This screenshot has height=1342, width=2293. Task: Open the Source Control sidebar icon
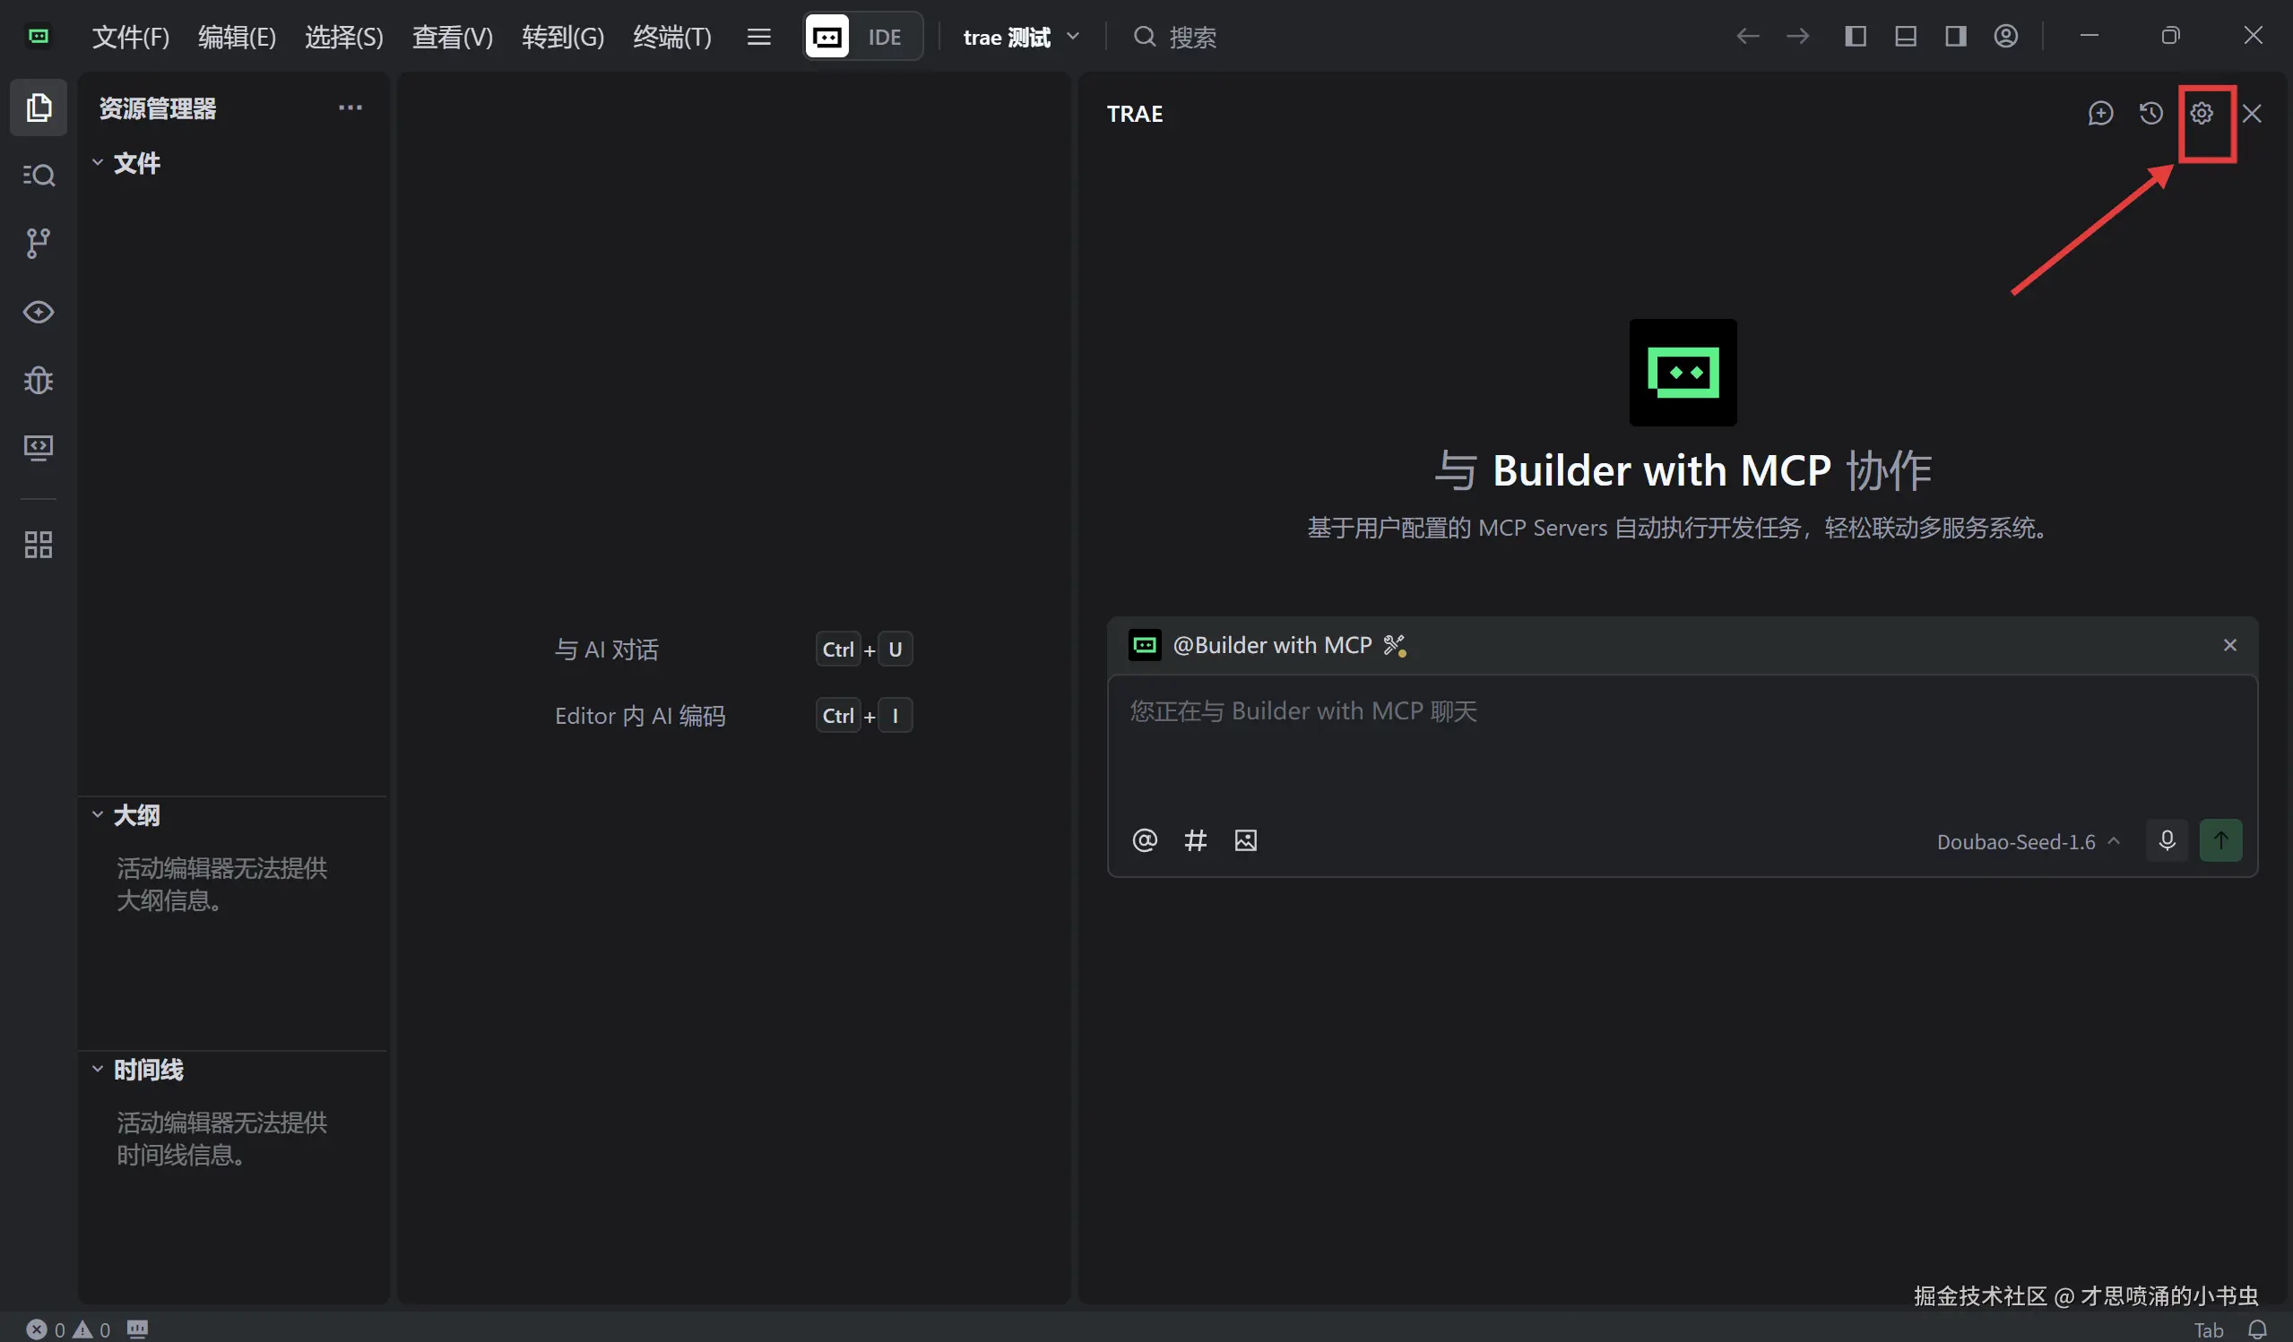39,243
